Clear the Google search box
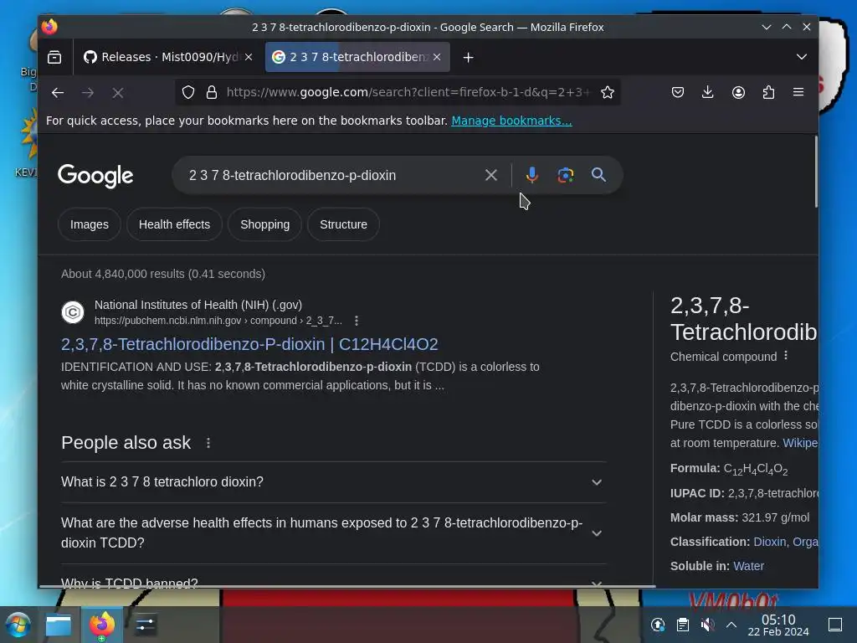This screenshot has height=643, width=857. (x=490, y=175)
